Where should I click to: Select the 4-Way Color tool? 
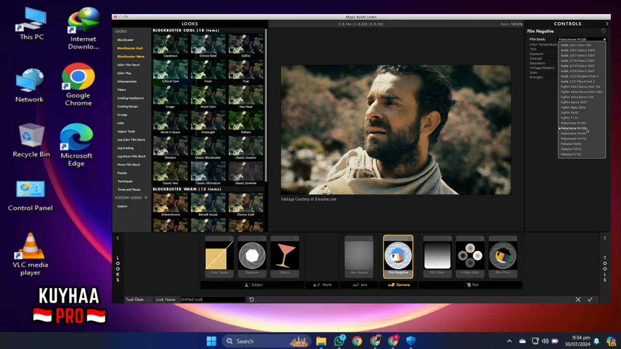tap(470, 256)
